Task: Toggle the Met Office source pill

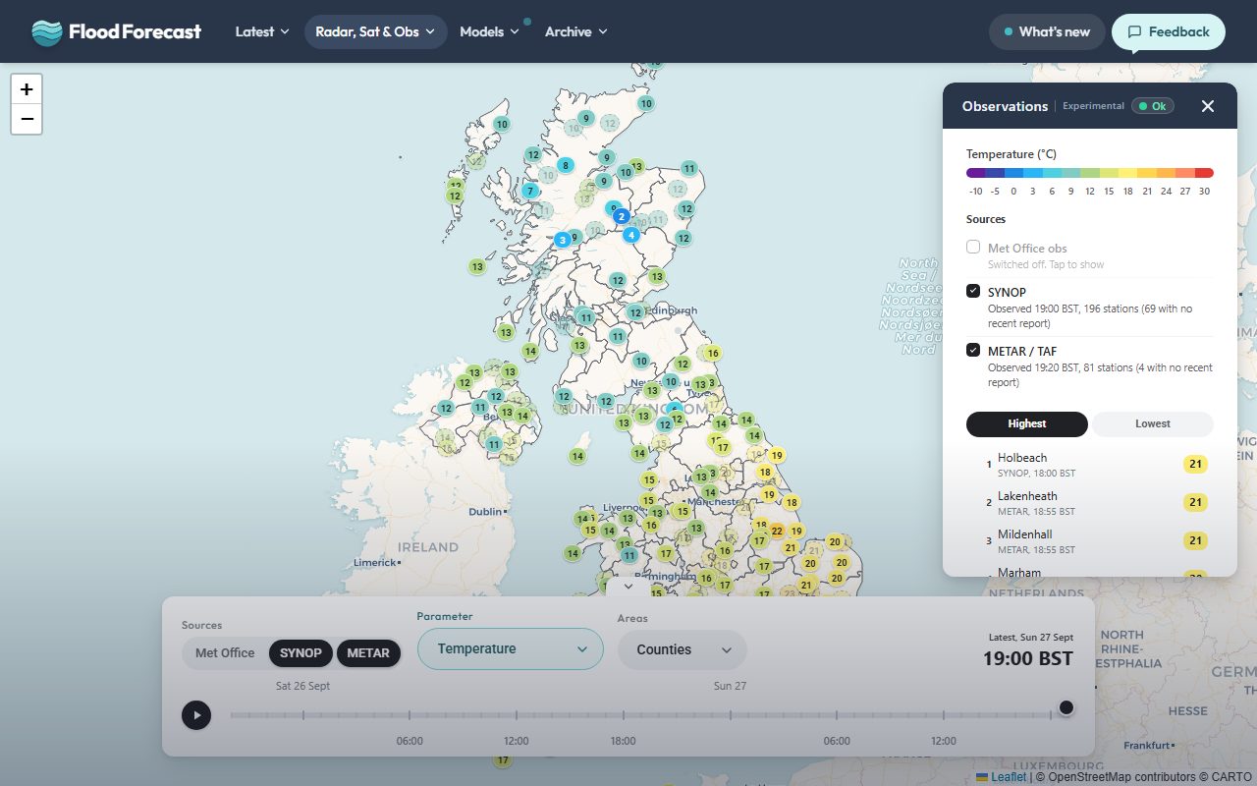Action: coord(225,652)
